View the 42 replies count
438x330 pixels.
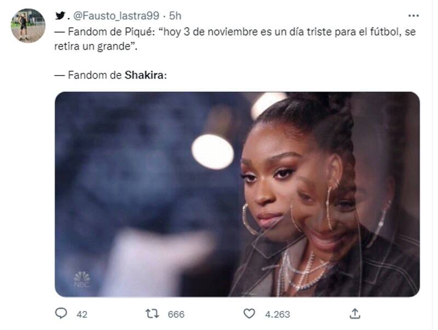coord(82,314)
